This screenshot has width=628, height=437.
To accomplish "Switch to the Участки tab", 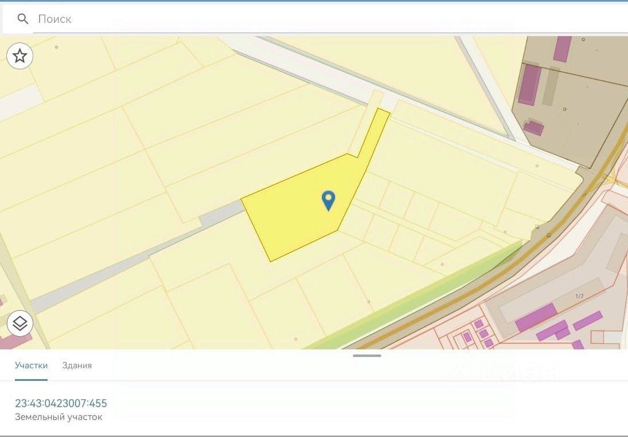I will 31,365.
